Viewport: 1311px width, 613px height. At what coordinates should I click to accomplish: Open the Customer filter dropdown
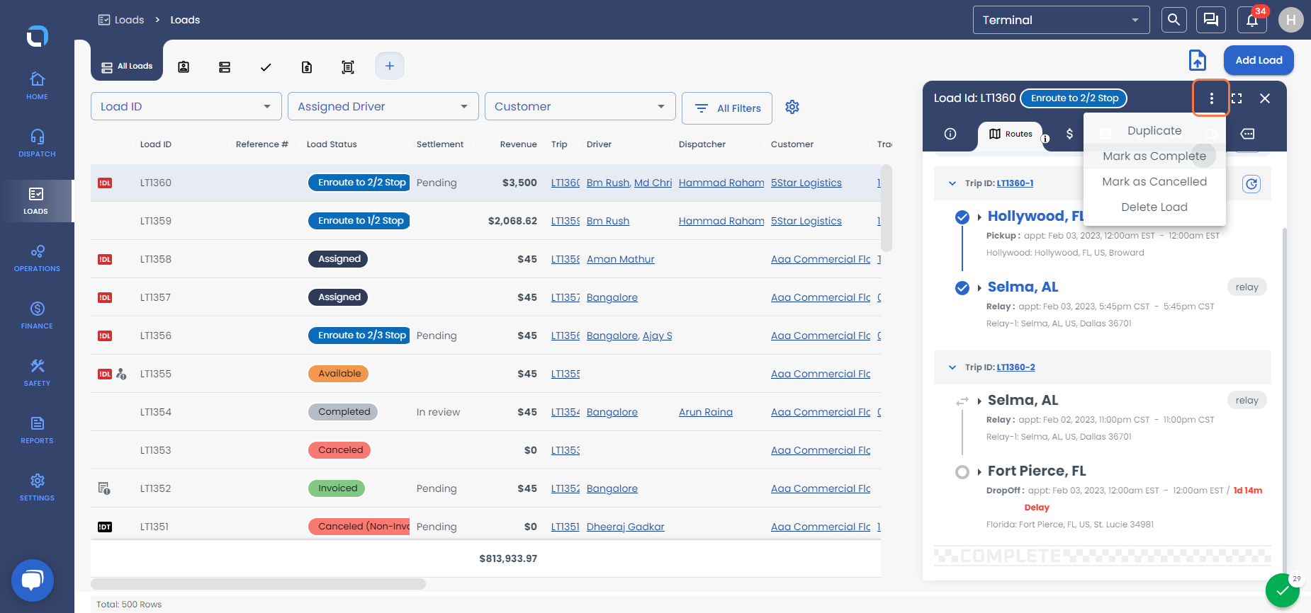click(580, 106)
